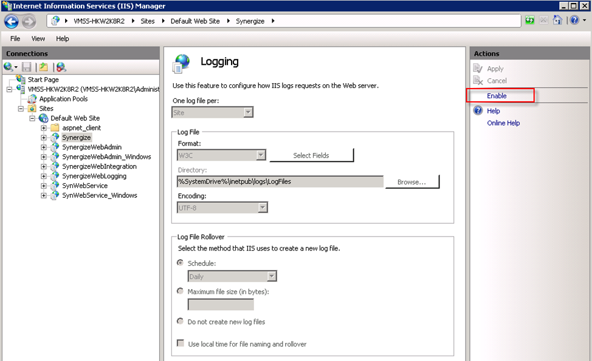Click the Cancel action link
The height and width of the screenshot is (361, 592).
[x=497, y=81]
